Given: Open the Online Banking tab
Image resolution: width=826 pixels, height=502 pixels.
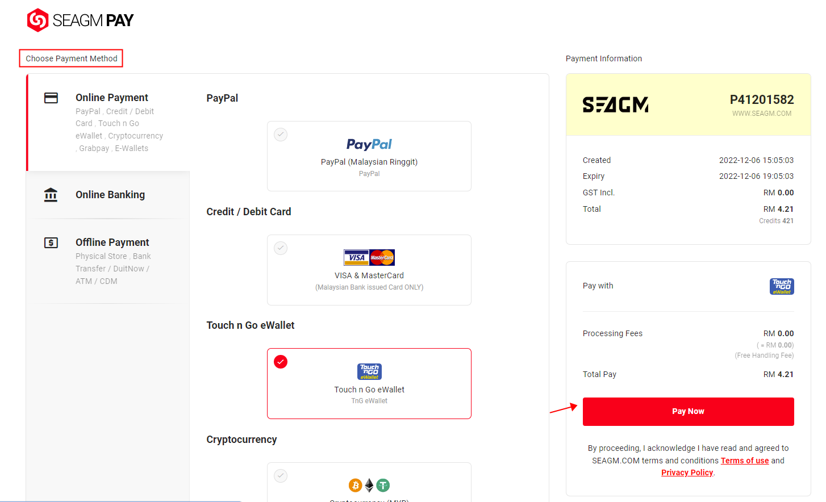Looking at the screenshot, I should (108, 195).
